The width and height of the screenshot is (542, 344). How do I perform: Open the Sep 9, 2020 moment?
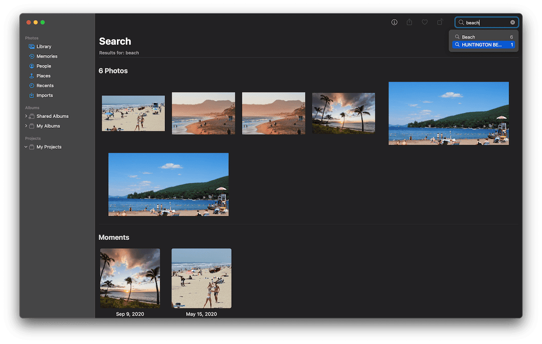pyautogui.click(x=130, y=278)
